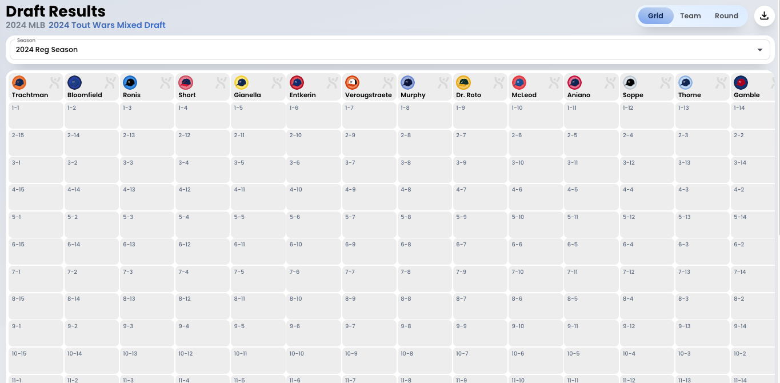The width and height of the screenshot is (780, 383).
Task: Click batter icon in Soppe column header
Action: 666,82
